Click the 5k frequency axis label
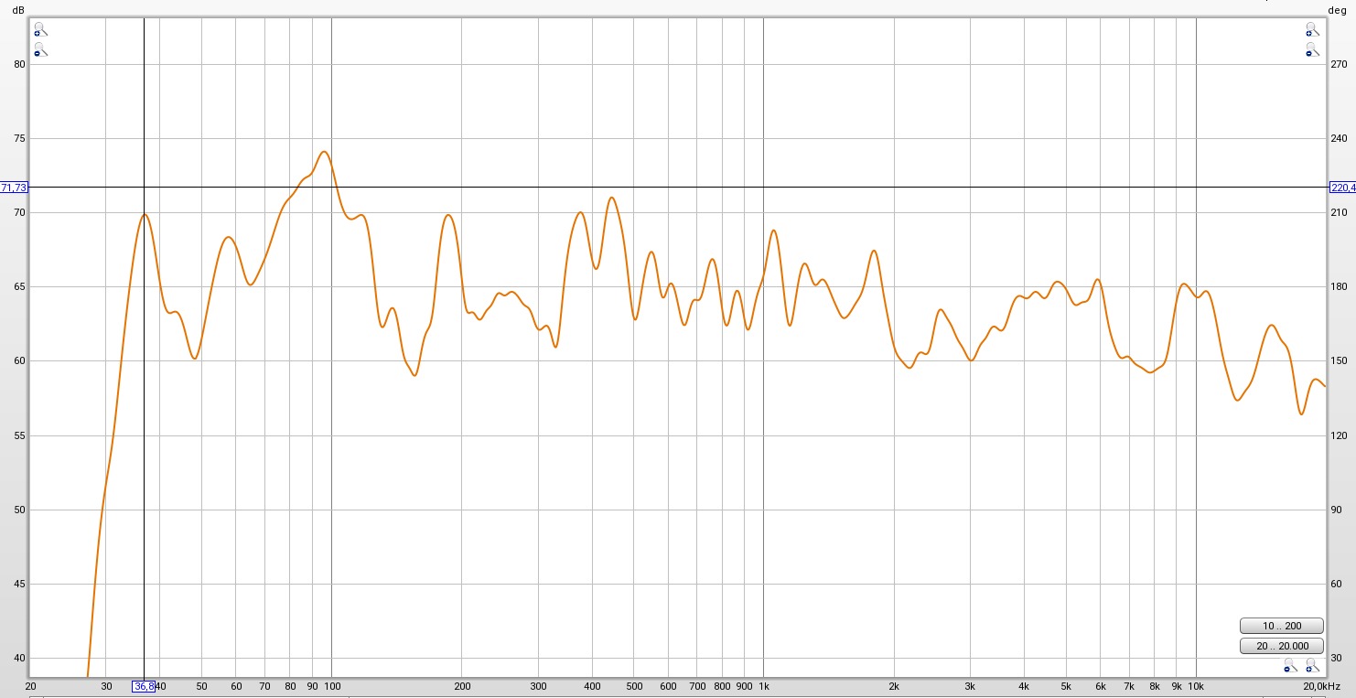The image size is (1356, 698). tap(1066, 686)
